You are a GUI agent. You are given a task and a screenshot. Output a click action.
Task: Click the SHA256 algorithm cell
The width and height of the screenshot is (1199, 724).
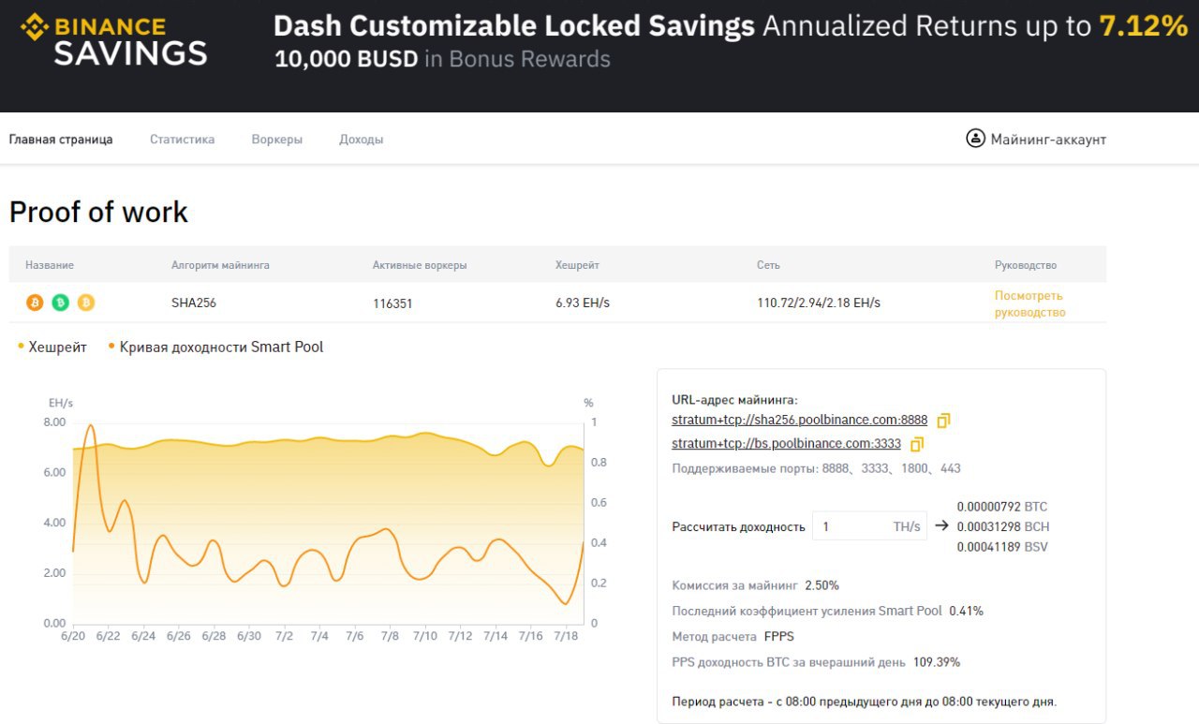(194, 303)
